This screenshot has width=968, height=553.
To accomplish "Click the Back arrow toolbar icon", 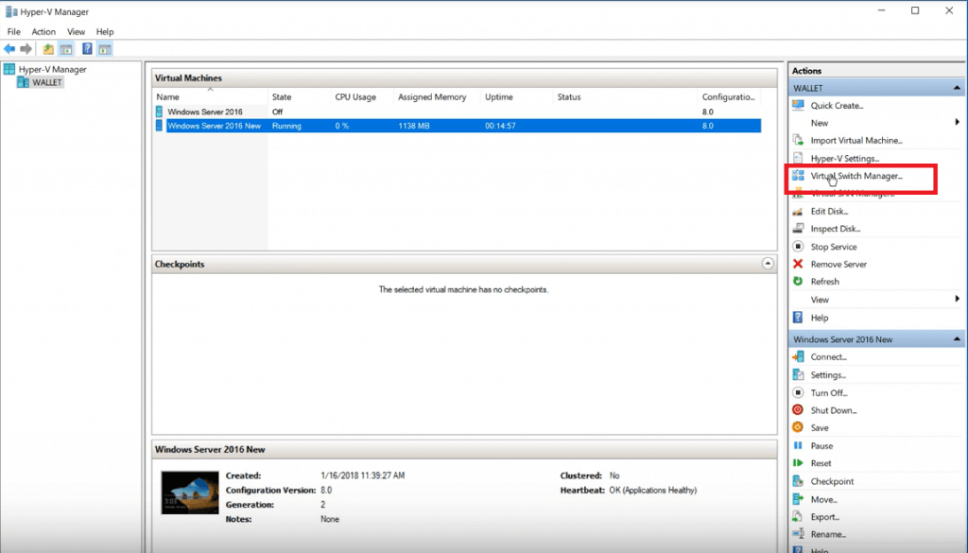I will click(x=9, y=49).
